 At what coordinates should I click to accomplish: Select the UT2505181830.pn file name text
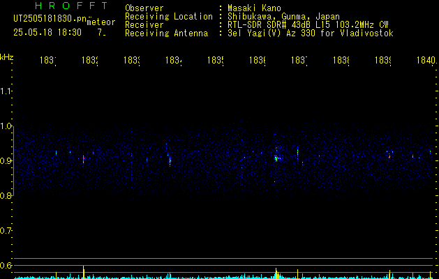click(x=50, y=19)
